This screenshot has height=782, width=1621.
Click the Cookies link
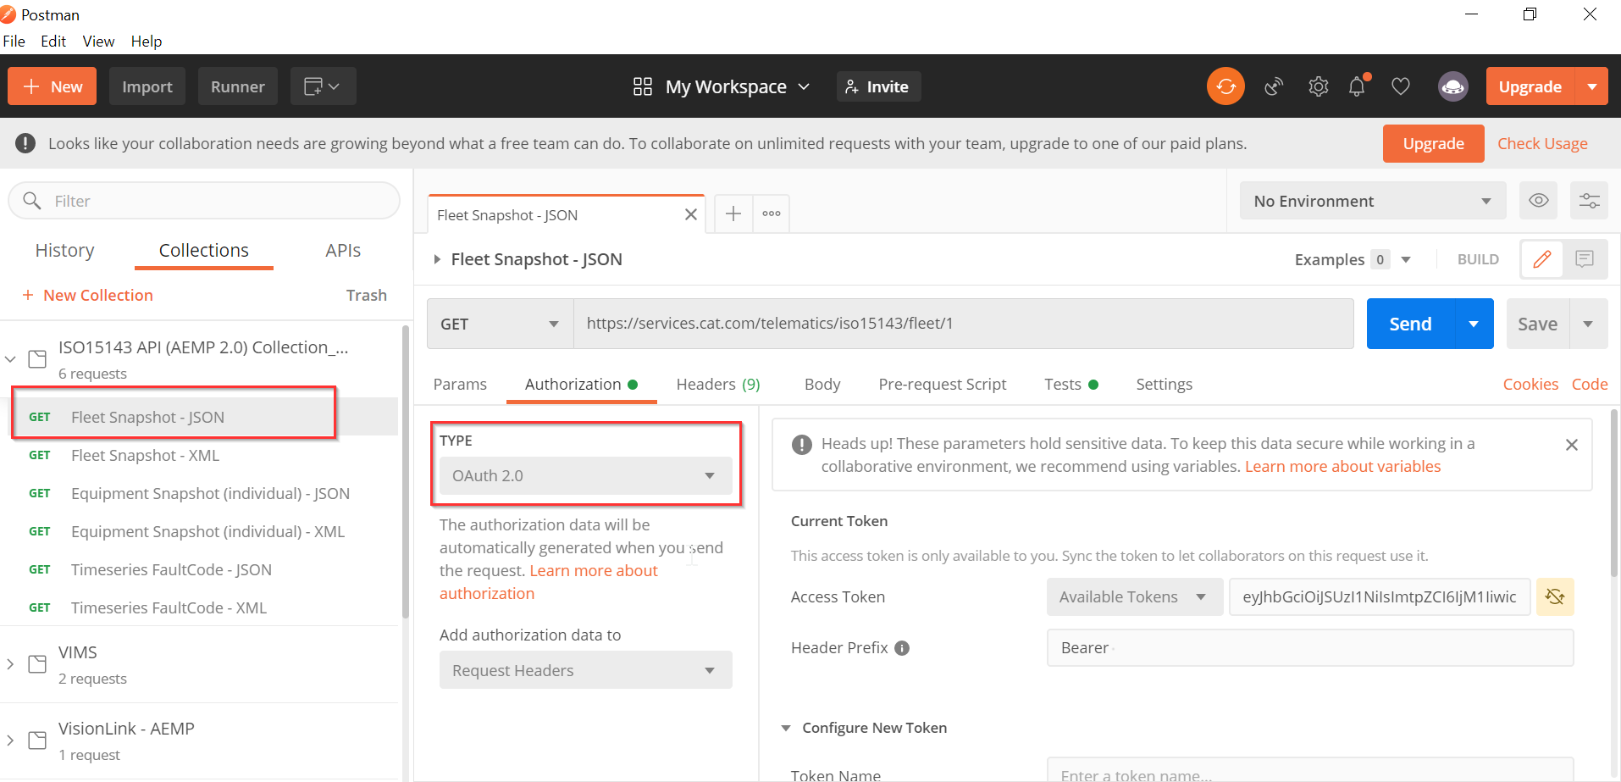tap(1530, 384)
